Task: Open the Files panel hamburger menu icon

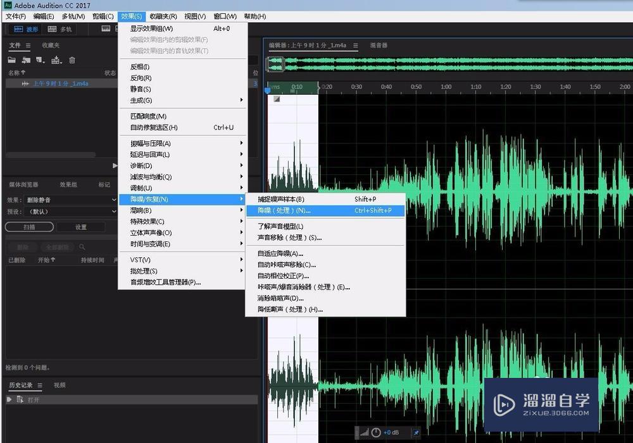Action: (28, 46)
